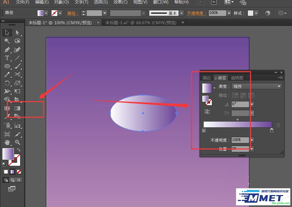Select the Ellipse tool
The width and height of the screenshot is (292, 207).
(x=7, y=66)
